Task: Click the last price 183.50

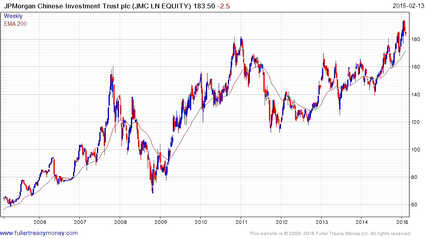Action: point(204,6)
